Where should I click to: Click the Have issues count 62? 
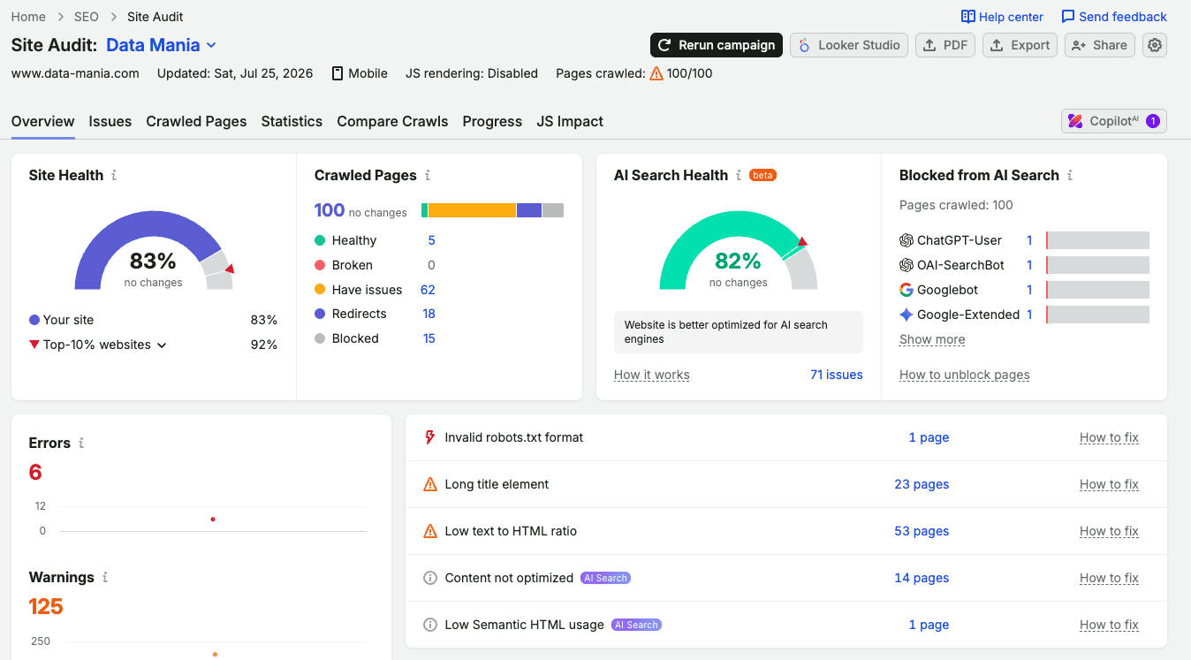coord(428,290)
